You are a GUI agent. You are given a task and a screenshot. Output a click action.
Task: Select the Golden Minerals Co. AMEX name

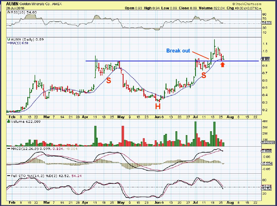41,4
